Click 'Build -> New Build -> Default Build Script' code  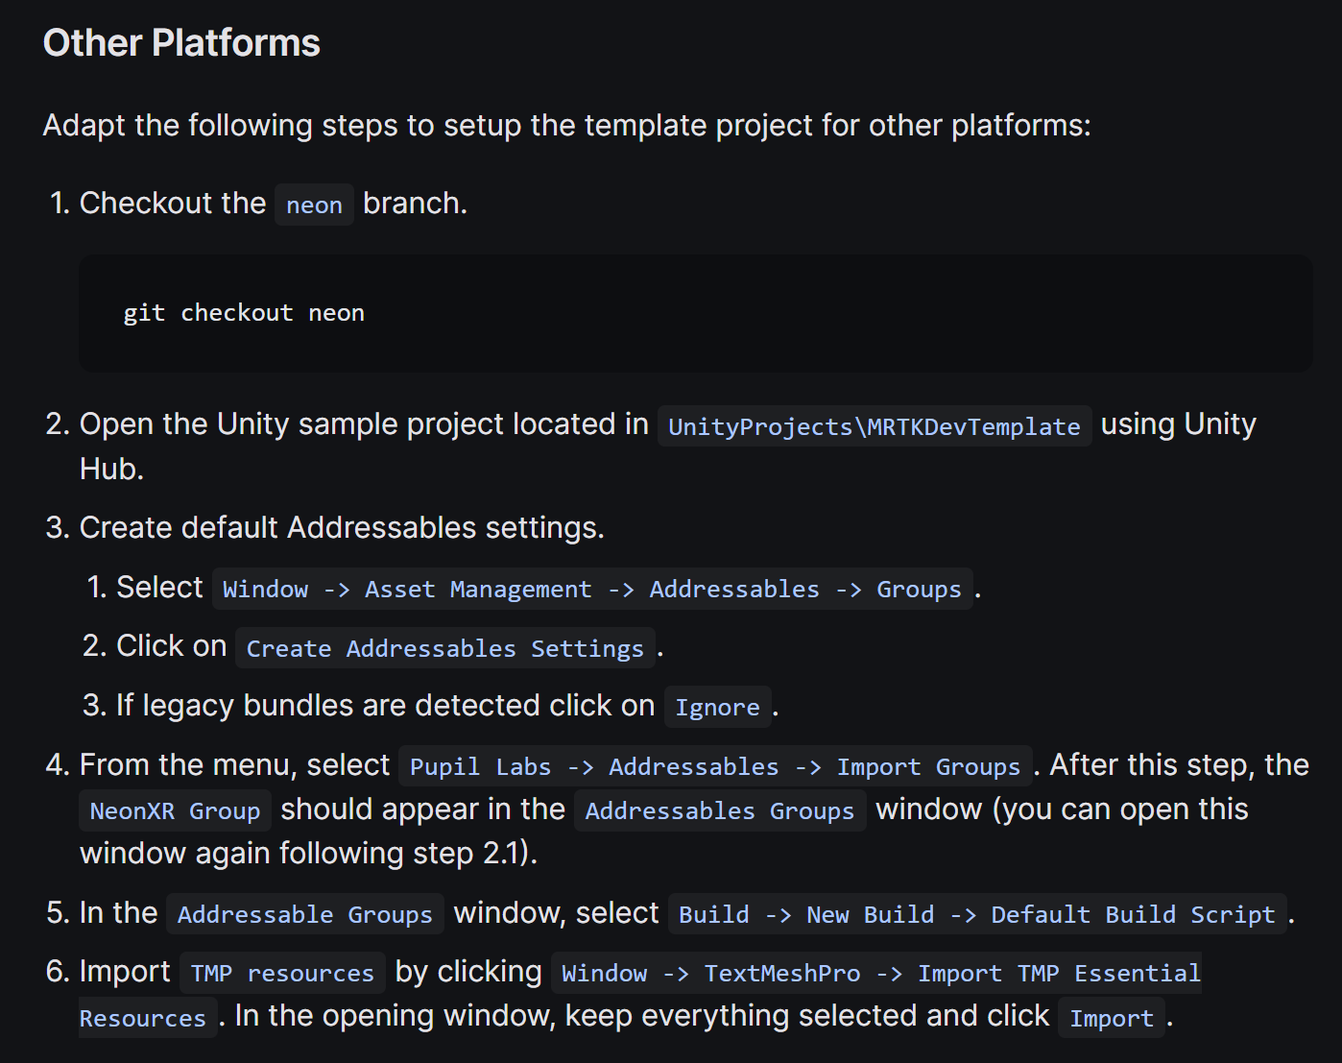tap(976, 914)
